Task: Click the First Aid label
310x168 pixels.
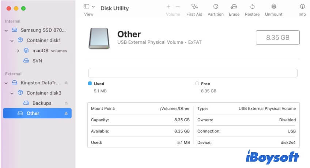Action: pyautogui.click(x=194, y=14)
